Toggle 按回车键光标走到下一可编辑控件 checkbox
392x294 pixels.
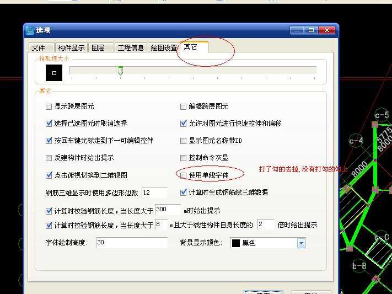pos(49,141)
